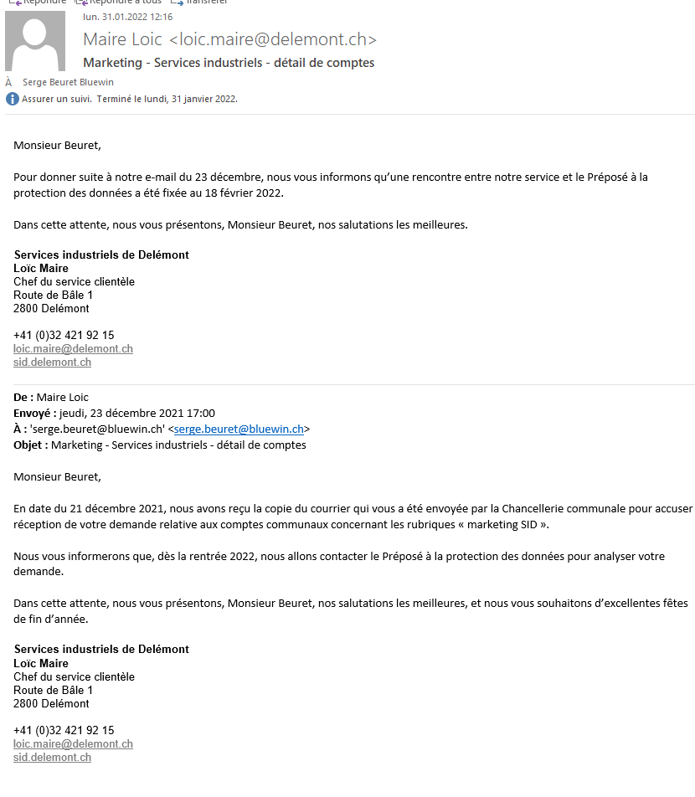This screenshot has width=695, height=797.
Task: Open sid.delemont.ch link in bottom signature
Action: (x=52, y=757)
